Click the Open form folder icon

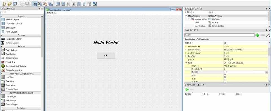point(10,4)
